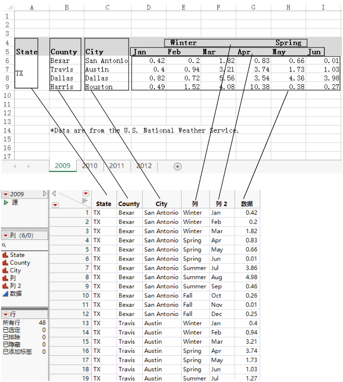Viewport: 343px width, 382px height.
Task: Select Excel column D header
Action: pos(149,8)
